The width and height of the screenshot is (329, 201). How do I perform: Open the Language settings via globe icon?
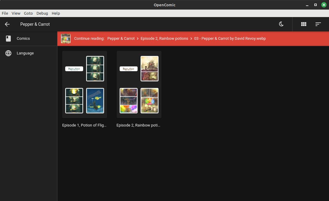25,53
